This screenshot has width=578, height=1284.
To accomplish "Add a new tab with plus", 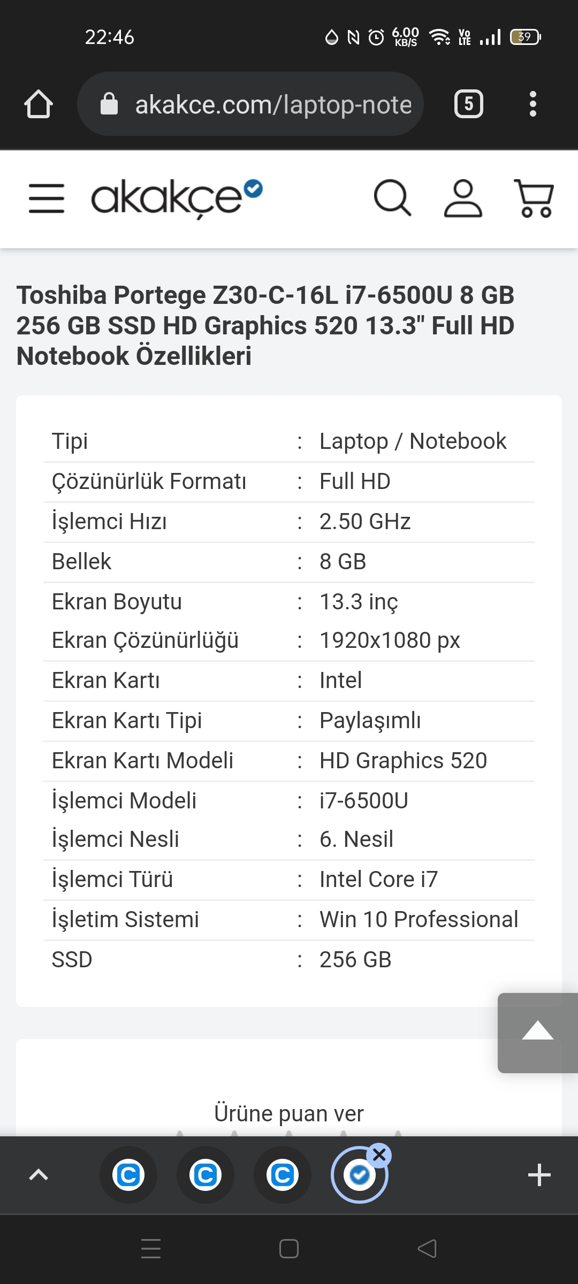I will [539, 1175].
